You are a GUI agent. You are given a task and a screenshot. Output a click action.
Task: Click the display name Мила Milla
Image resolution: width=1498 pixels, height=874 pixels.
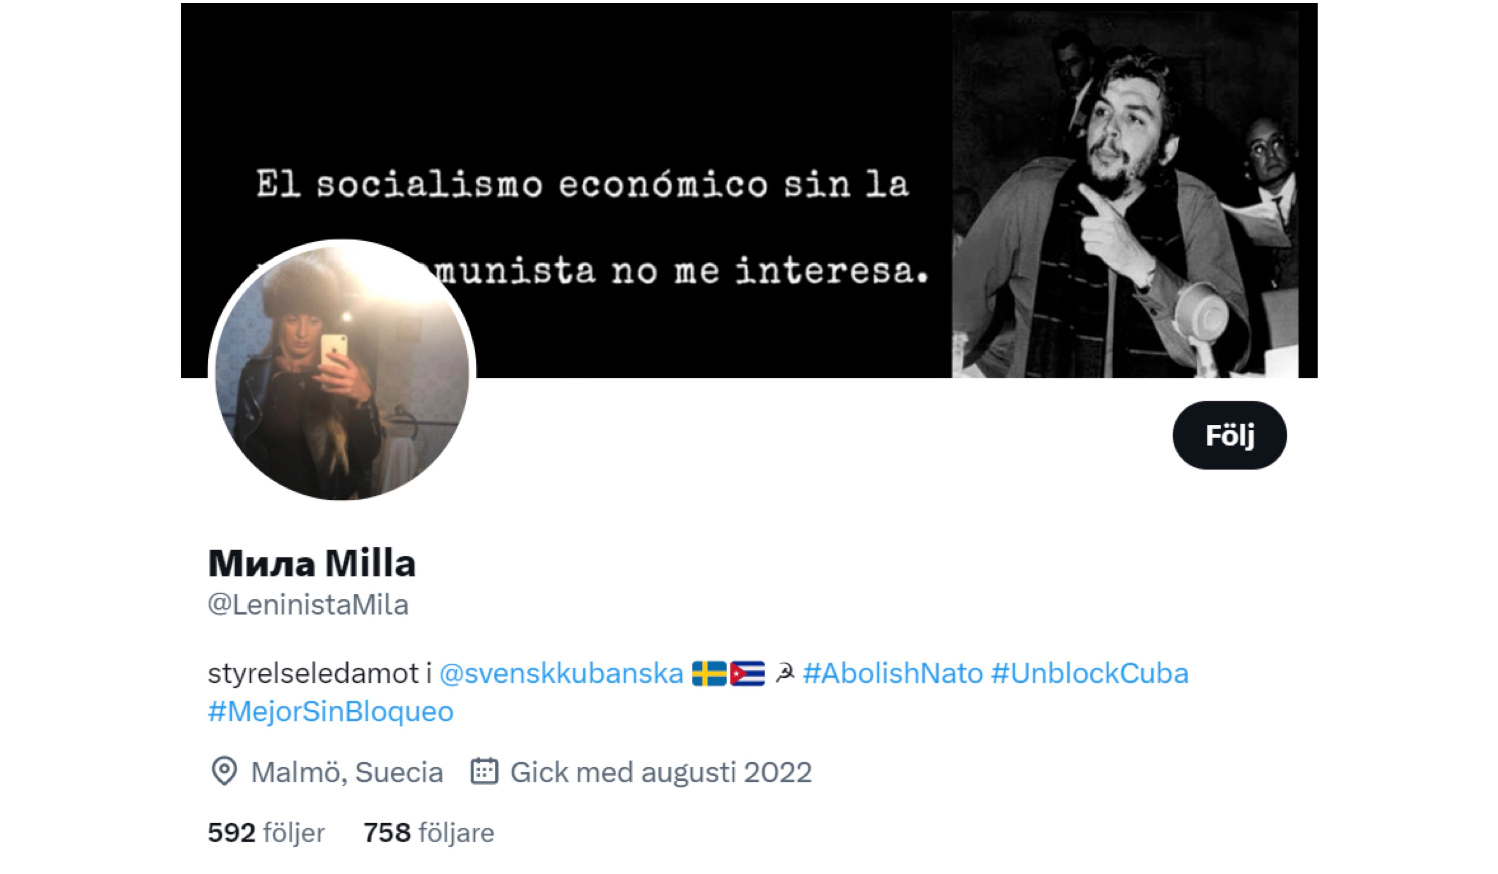pyautogui.click(x=311, y=563)
